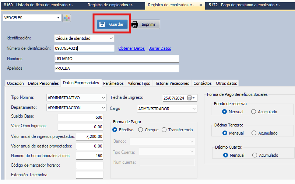Switch to the Datos Personales tab
Screen dimensions: 295x184
tap(43, 83)
